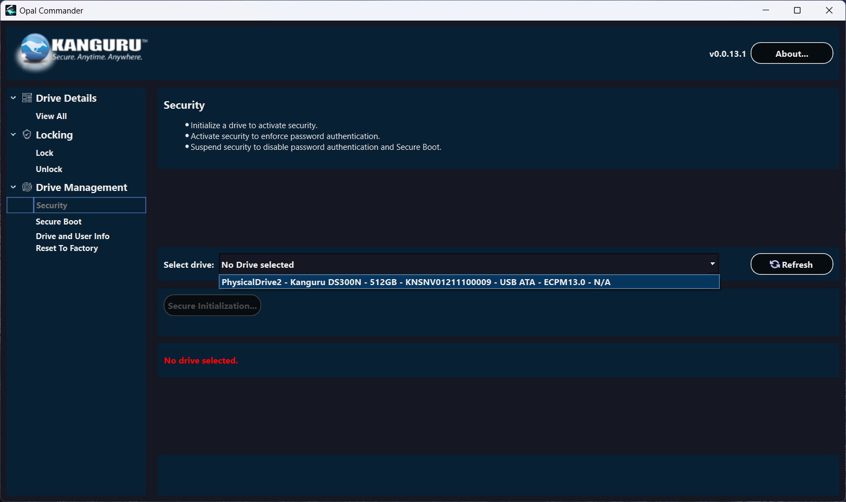Open the Secure Boot page
This screenshot has width=846, height=502.
pyautogui.click(x=58, y=222)
